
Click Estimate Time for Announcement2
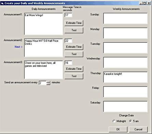click(74, 47)
